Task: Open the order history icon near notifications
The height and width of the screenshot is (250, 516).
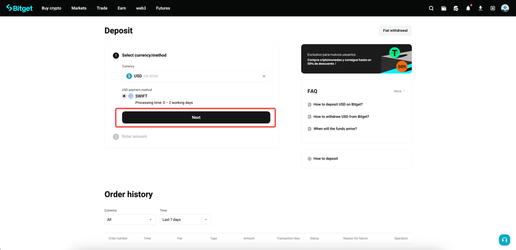Action: [456, 8]
